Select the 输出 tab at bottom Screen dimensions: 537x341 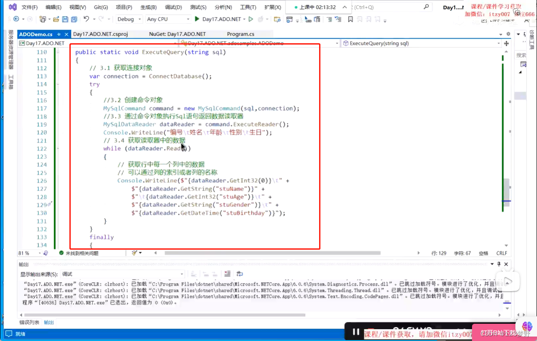pos(49,322)
